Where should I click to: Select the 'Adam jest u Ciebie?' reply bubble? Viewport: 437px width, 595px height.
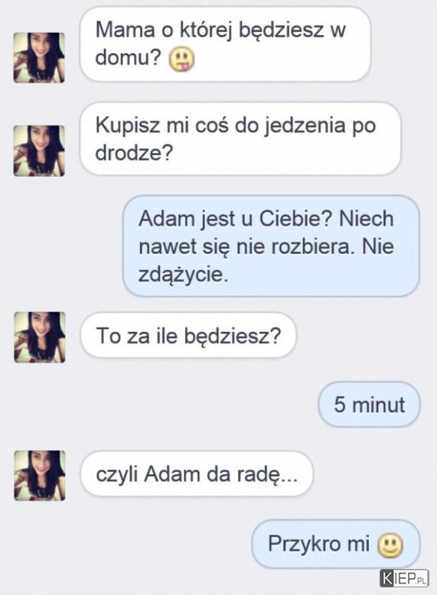[x=271, y=246]
